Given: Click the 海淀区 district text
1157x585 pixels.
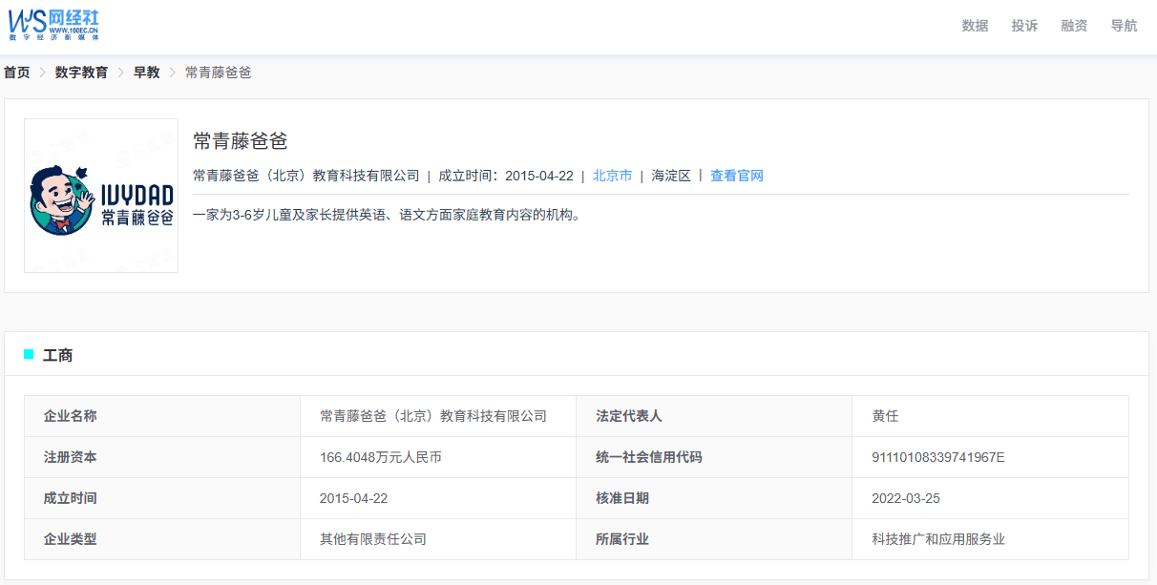Looking at the screenshot, I should (671, 176).
